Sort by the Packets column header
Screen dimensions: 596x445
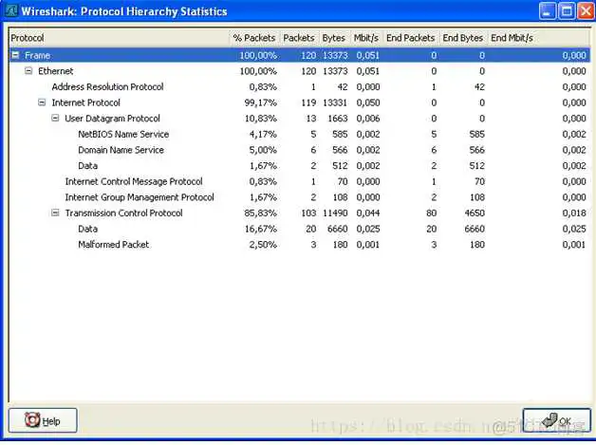pyautogui.click(x=299, y=38)
